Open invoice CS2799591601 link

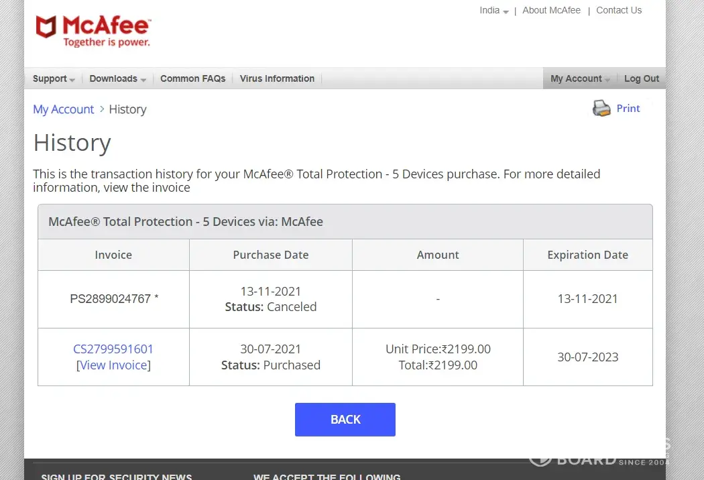(x=113, y=349)
